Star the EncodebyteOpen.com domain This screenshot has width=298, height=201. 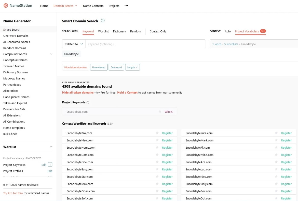coord(157,191)
